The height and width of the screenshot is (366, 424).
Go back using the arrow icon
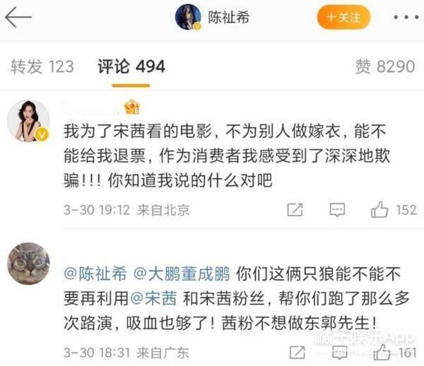[18, 17]
